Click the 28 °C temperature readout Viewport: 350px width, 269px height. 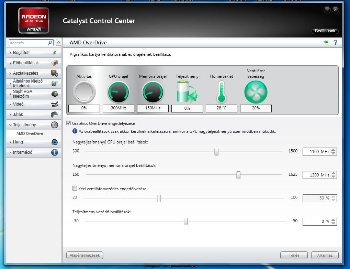222,108
